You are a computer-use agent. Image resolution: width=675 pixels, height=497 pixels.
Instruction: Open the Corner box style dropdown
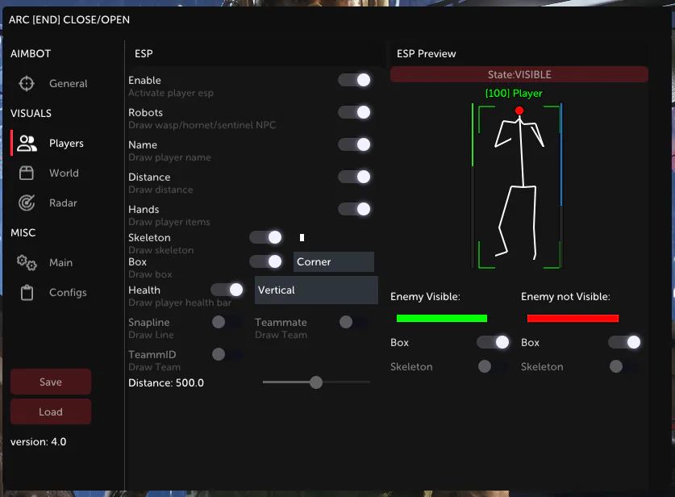pos(332,261)
